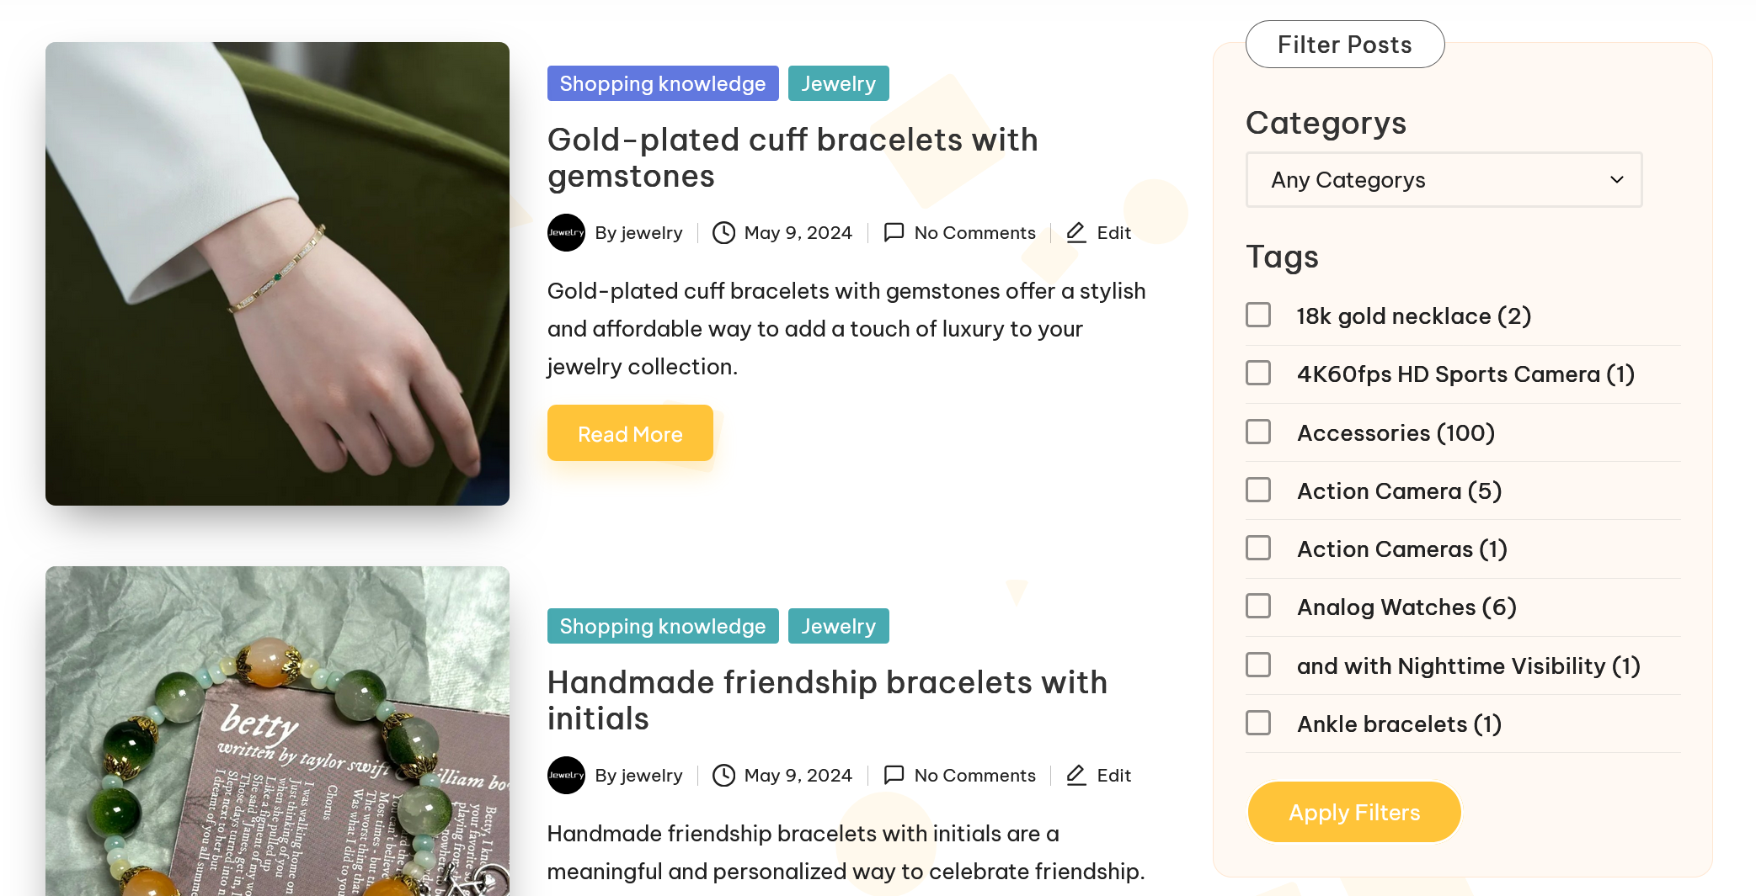Click the author avatar on the friendship bracelets post
Screen dimensions: 1756x896
click(x=566, y=776)
